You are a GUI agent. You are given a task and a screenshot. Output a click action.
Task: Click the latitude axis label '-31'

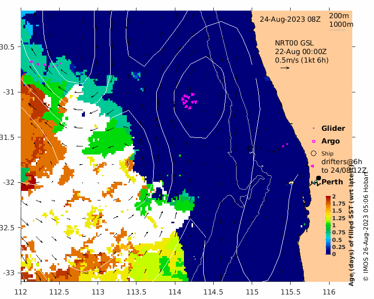[9, 92]
